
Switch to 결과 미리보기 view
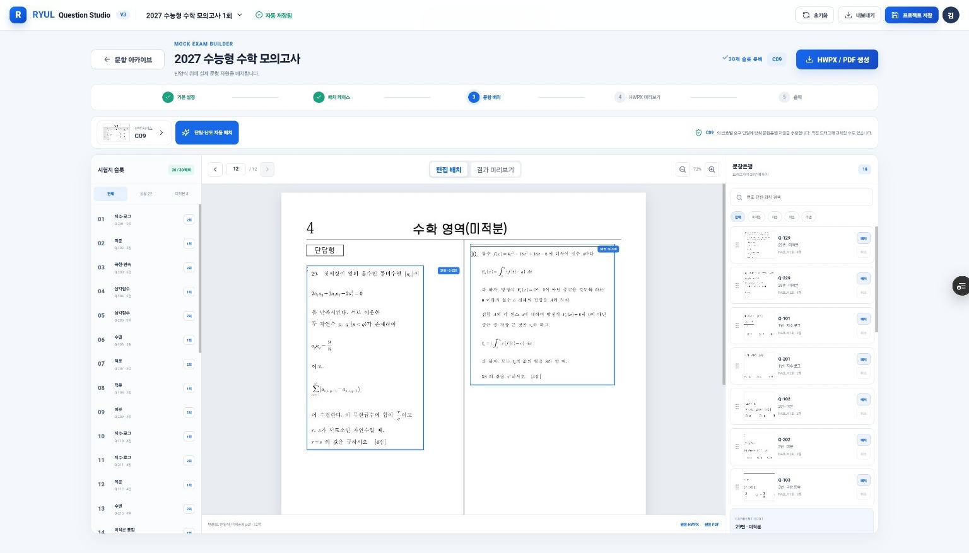[x=495, y=170]
